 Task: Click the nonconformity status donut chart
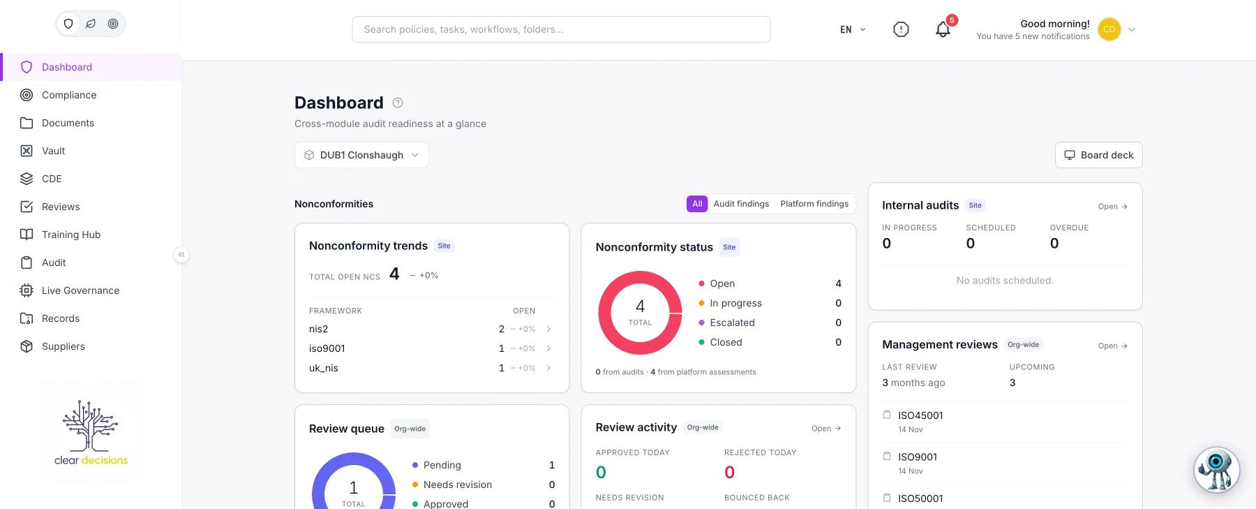[x=640, y=313]
